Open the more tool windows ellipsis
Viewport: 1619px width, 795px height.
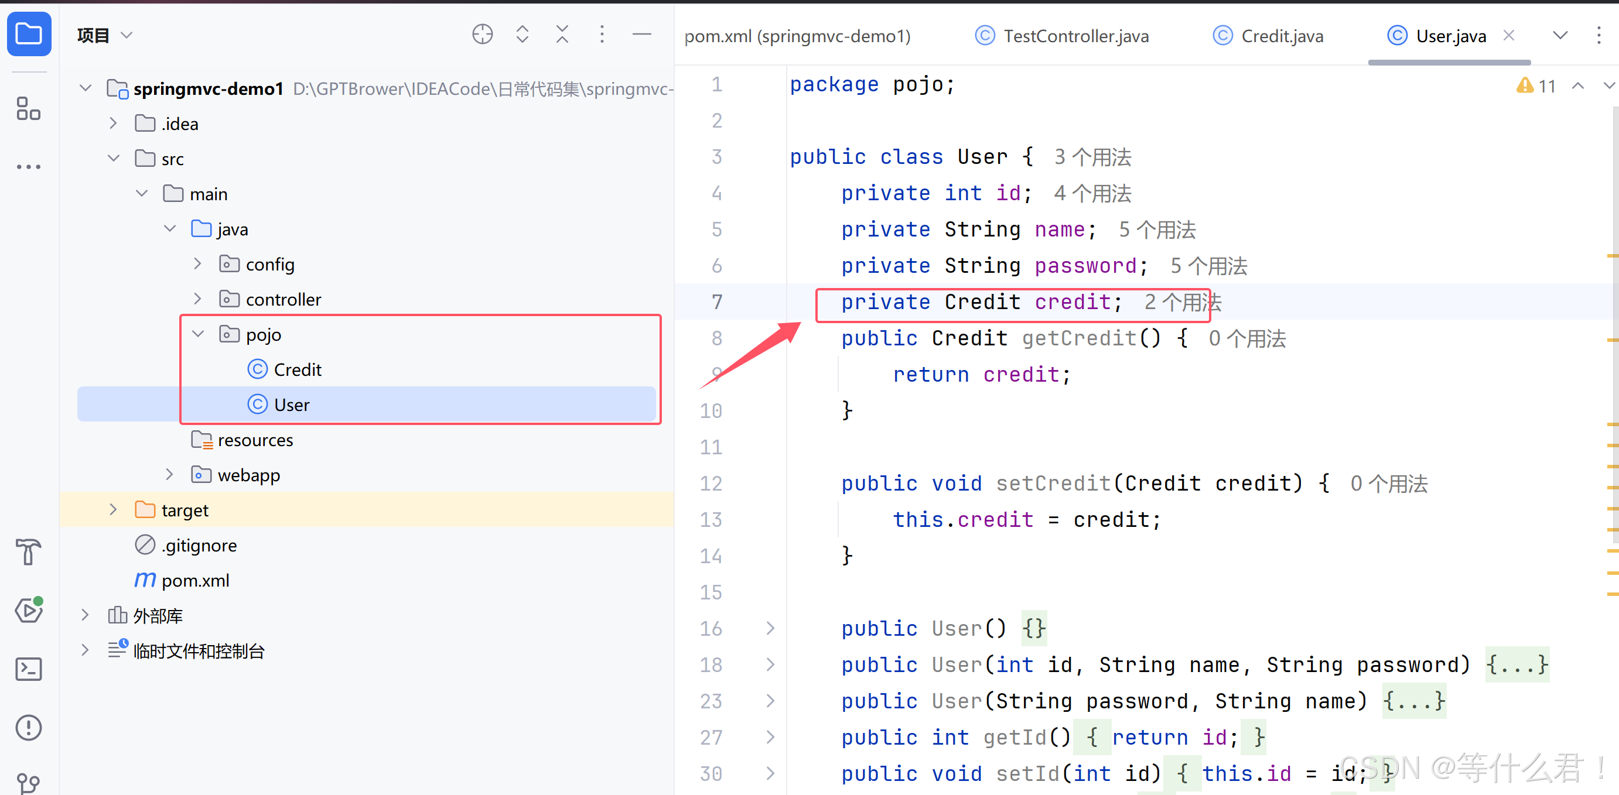pyautogui.click(x=29, y=167)
